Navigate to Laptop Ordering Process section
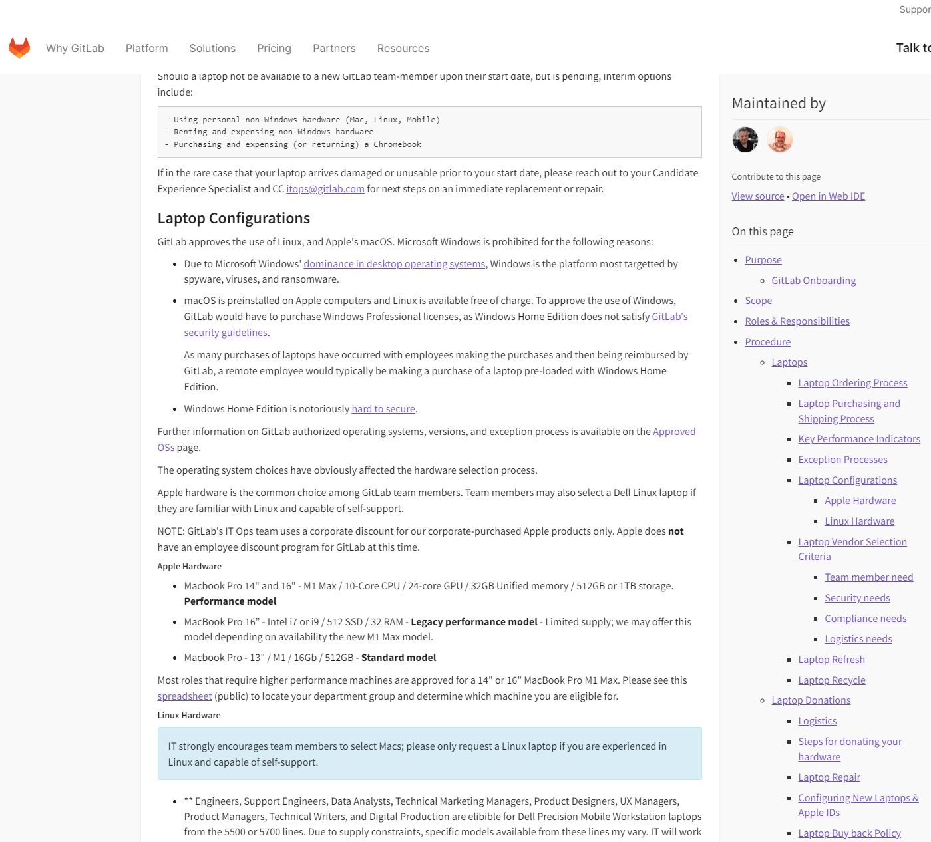Screen dimensions: 931x842 [852, 382]
